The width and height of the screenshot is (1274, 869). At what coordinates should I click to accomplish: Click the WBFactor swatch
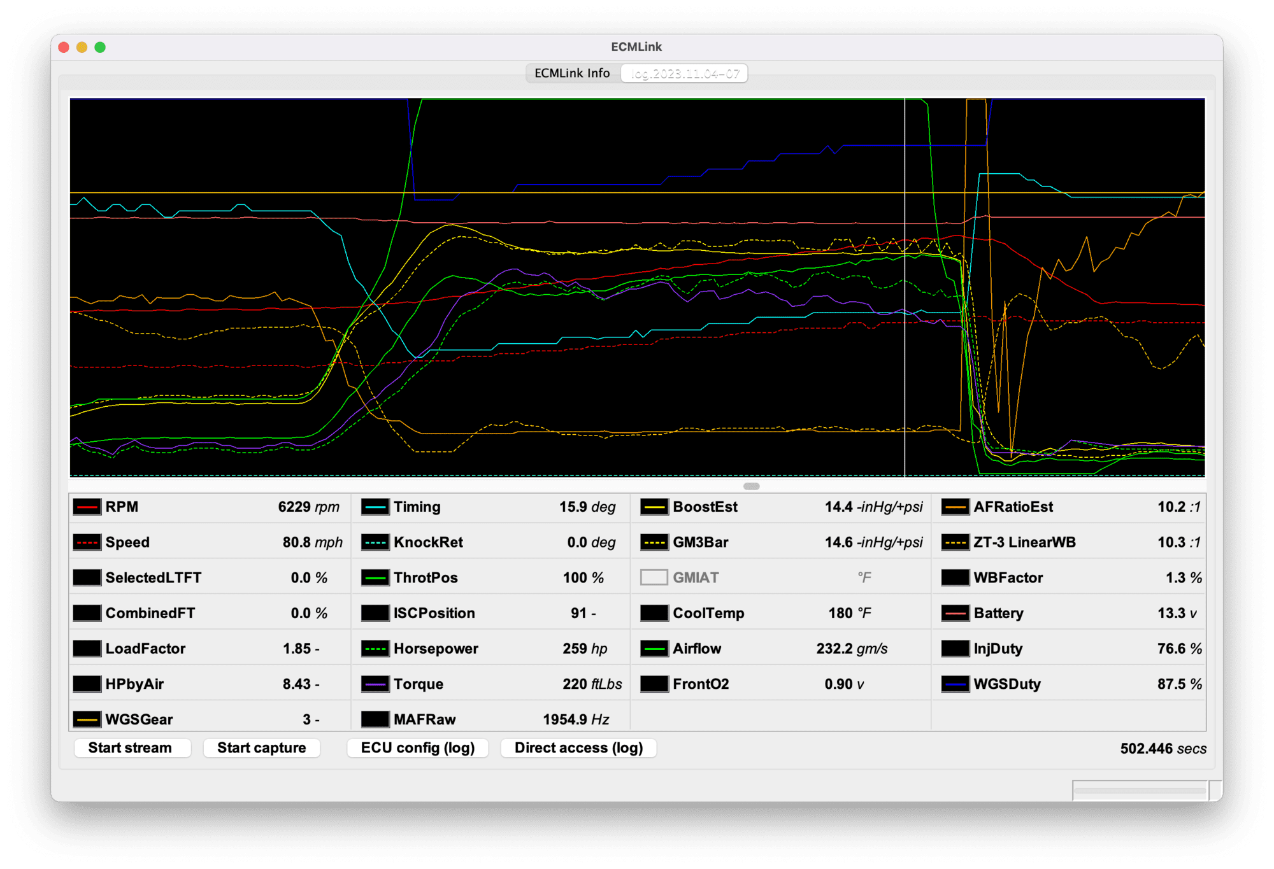tap(955, 577)
